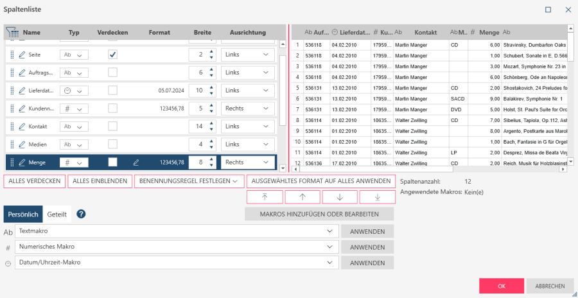Click the Alles verdecken button

35,181
